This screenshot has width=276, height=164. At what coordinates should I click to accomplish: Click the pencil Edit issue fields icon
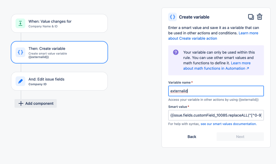click(x=20, y=81)
